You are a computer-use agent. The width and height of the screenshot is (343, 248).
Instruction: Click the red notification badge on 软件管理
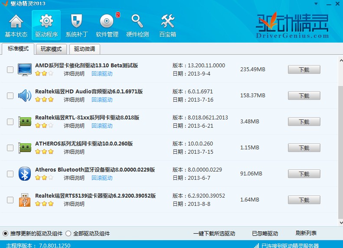118,15
